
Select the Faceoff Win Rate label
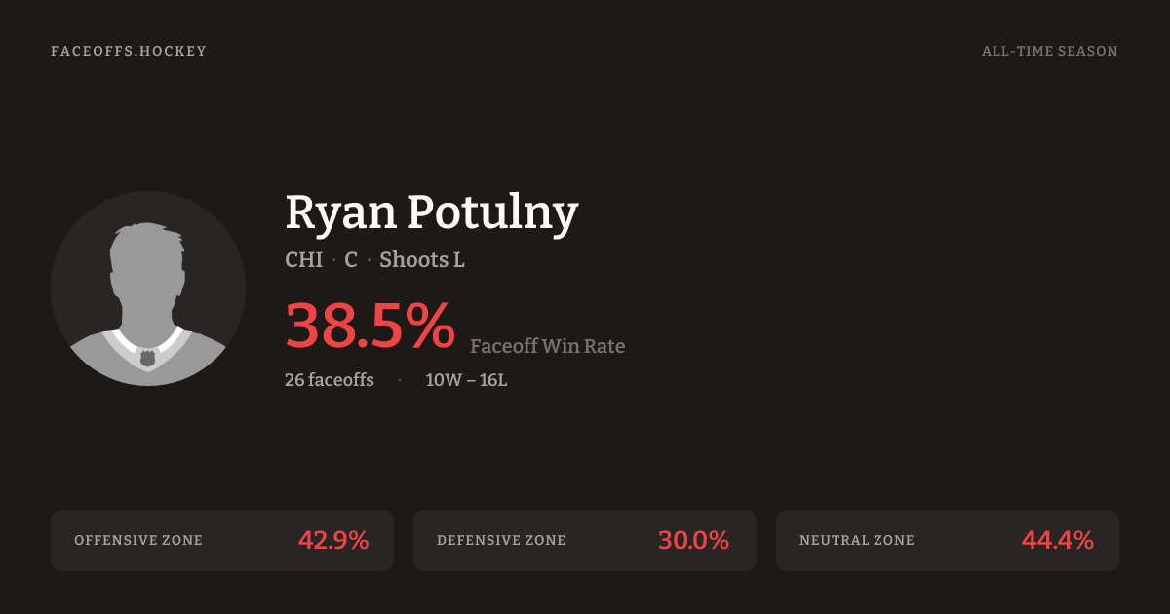[547, 346]
